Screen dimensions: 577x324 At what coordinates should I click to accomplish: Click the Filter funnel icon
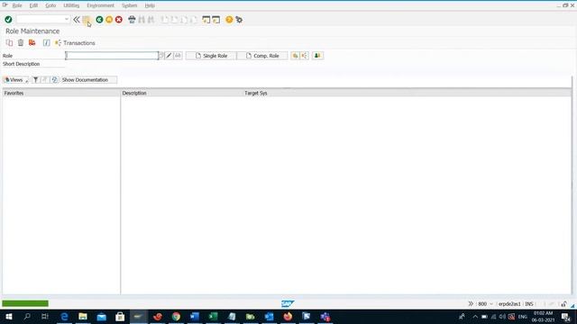tap(35, 80)
